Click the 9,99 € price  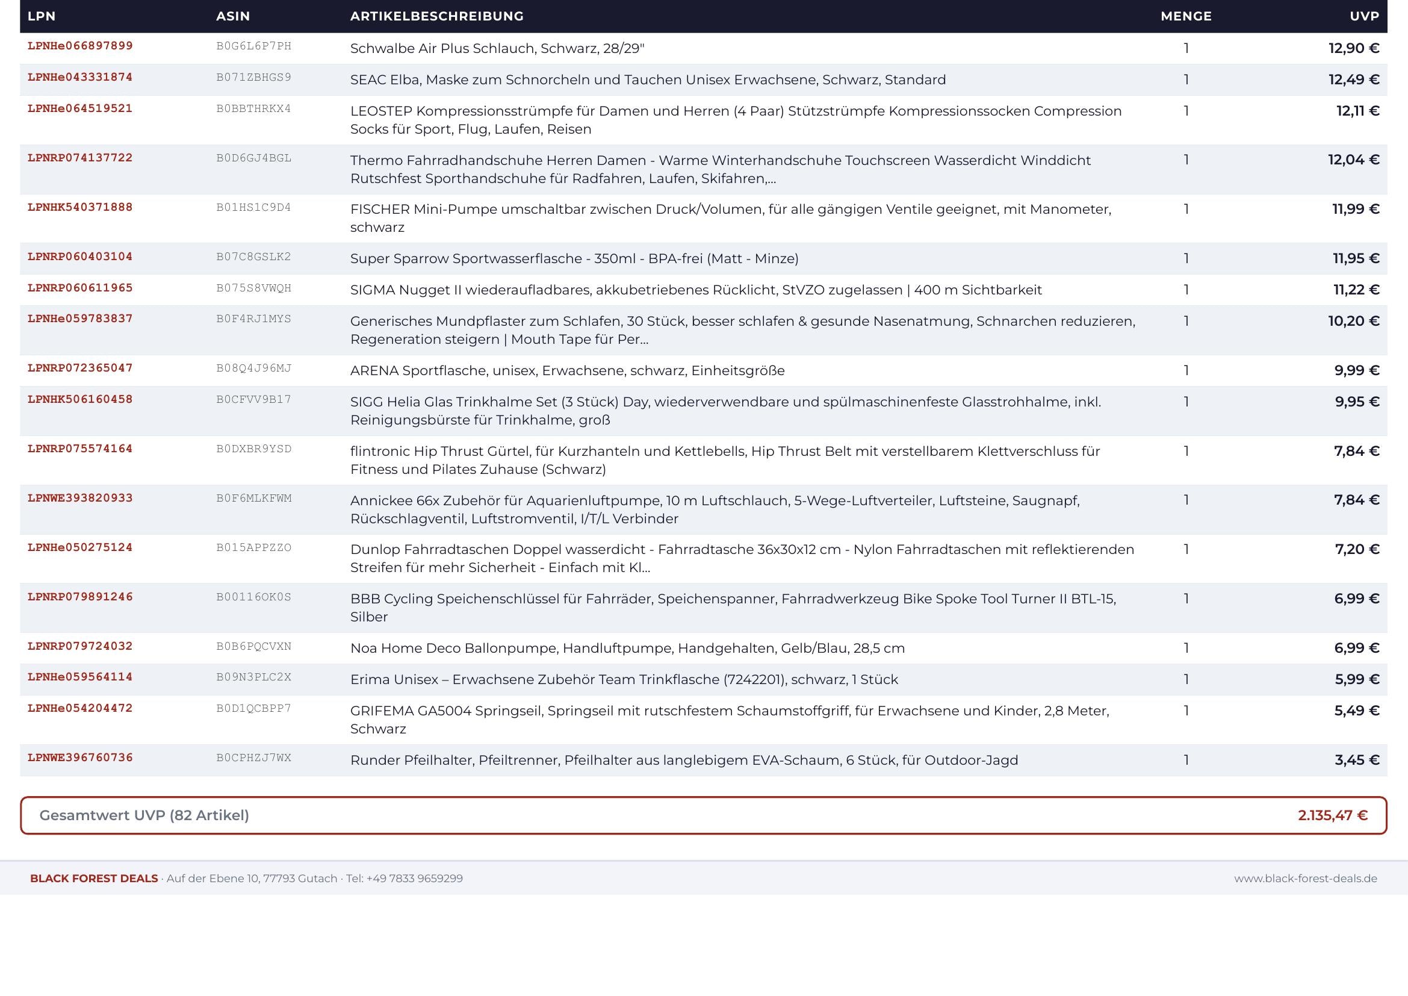[1357, 370]
